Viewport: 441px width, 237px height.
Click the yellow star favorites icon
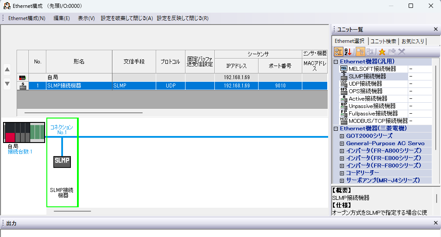382,52
